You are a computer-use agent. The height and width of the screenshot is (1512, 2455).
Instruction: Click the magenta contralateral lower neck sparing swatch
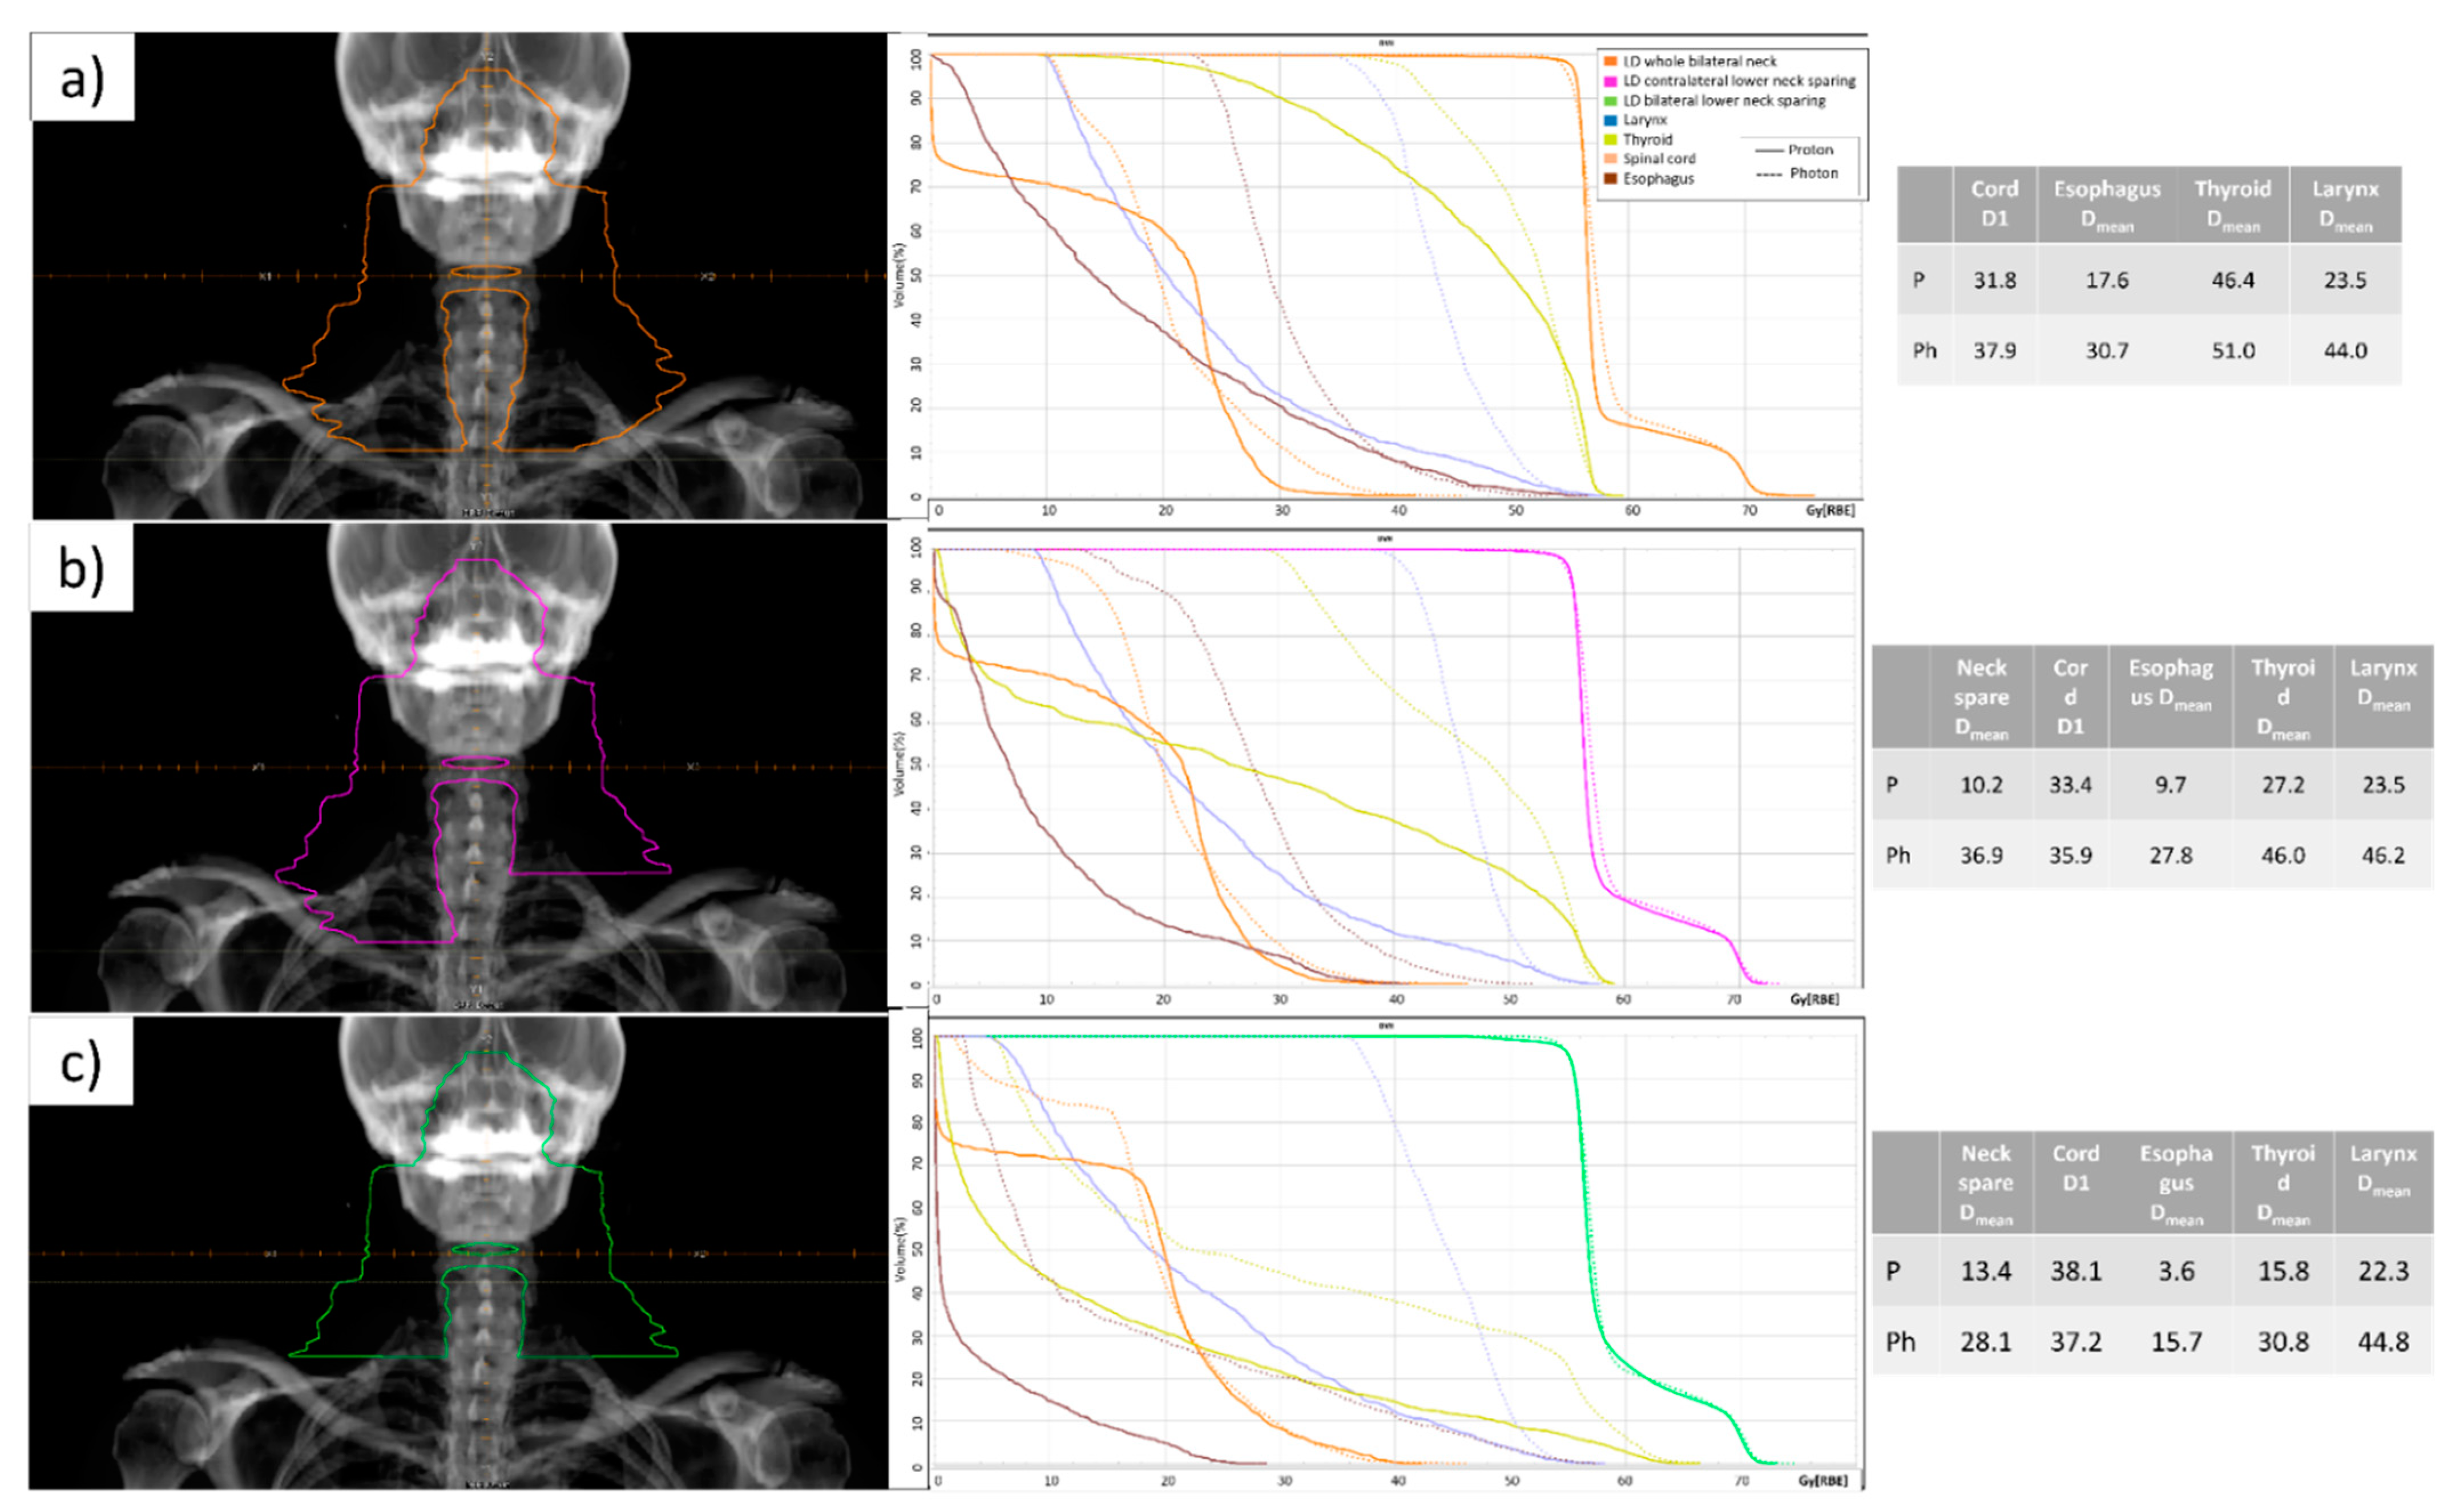tap(1610, 81)
